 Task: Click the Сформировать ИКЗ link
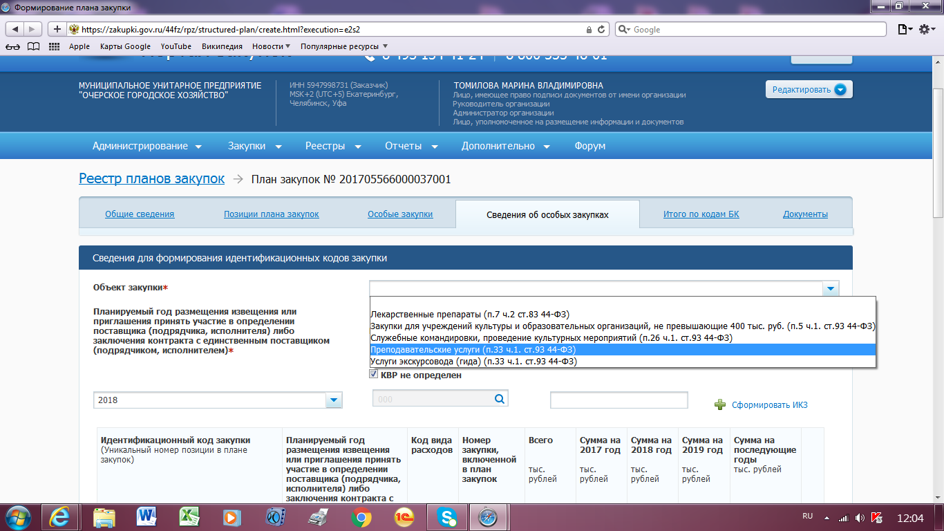[769, 404]
